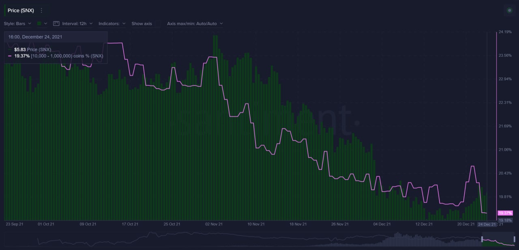Open the three-dot menu beside Price (SNX)
The image size is (519, 250).
point(41,11)
